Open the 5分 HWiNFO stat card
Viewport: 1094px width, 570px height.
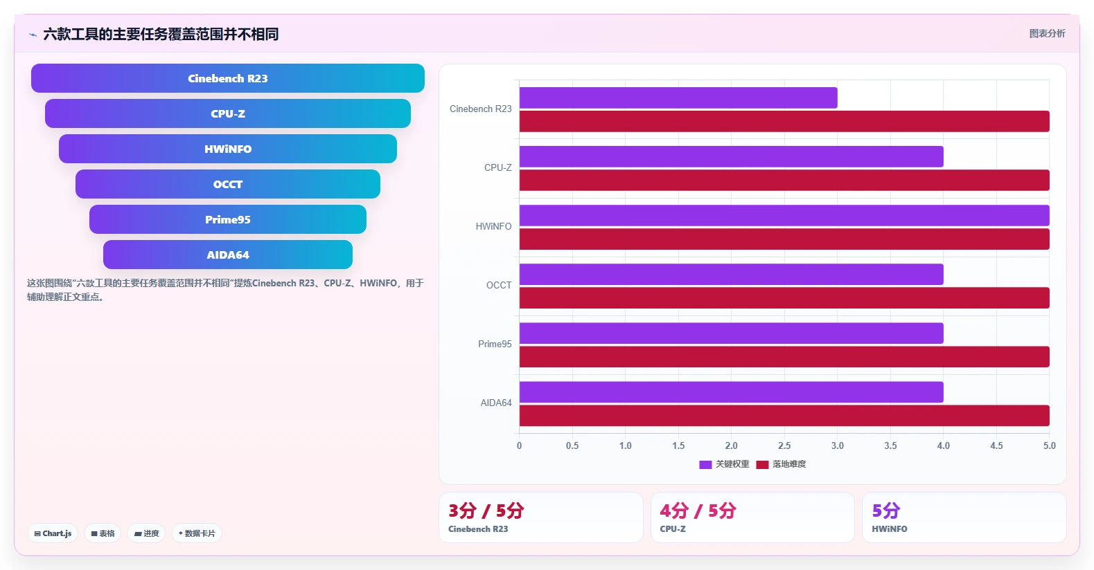tap(964, 517)
